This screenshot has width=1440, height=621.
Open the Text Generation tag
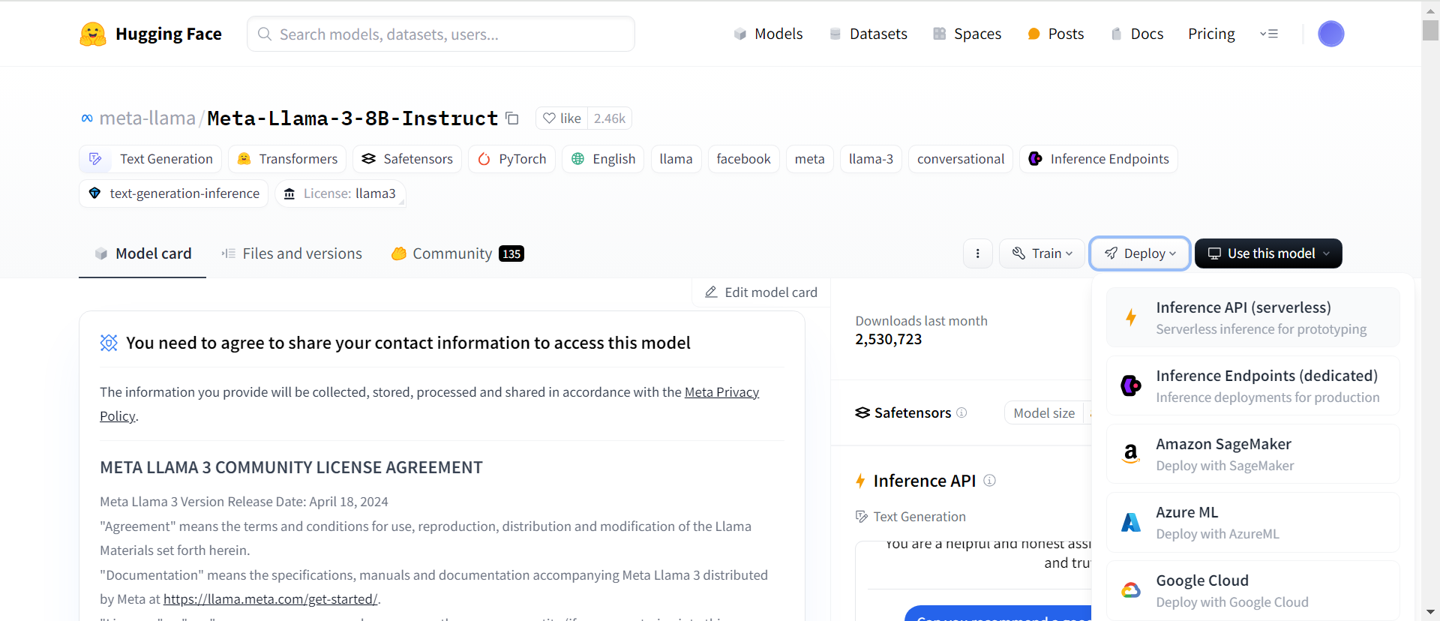[x=151, y=159]
